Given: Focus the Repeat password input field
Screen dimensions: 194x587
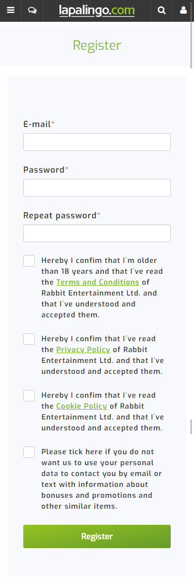Looking at the screenshot, I should 97,233.
